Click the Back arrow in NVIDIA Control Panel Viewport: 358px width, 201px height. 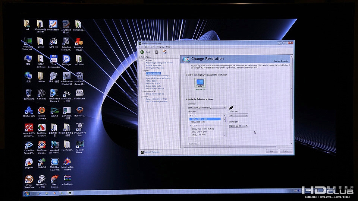coord(142,52)
